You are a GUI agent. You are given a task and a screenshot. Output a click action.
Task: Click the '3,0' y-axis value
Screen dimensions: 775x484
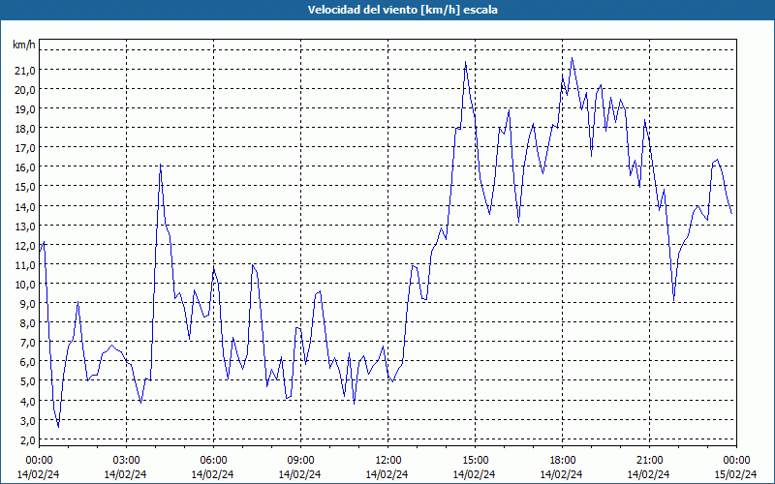(x=27, y=421)
